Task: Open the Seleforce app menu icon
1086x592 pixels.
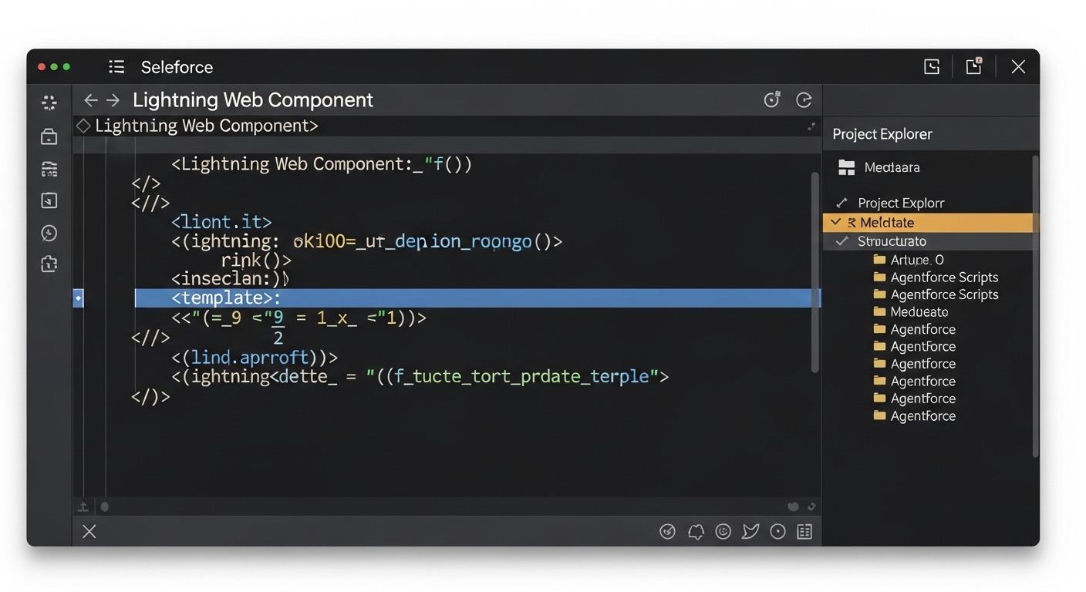Action: (x=116, y=66)
